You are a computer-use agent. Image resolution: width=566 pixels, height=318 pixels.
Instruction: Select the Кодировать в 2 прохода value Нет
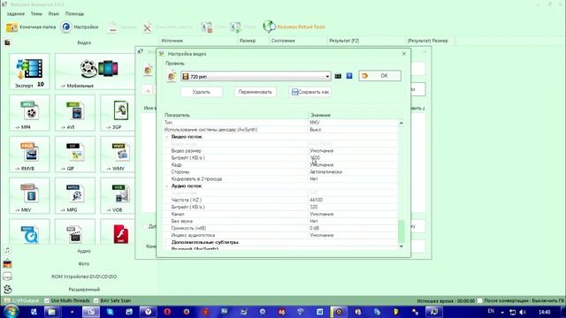[314, 178]
